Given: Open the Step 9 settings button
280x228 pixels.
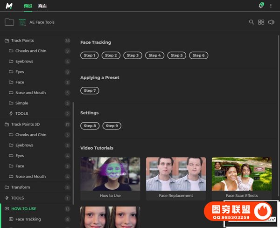Looking at the screenshot, I should pos(112,126).
